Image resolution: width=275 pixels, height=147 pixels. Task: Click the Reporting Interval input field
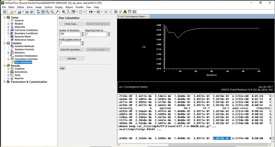pyautogui.click(x=96, y=34)
